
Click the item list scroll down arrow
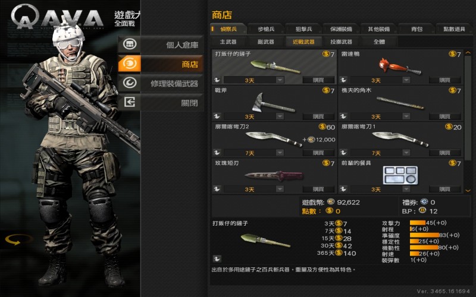pyautogui.click(x=468, y=190)
